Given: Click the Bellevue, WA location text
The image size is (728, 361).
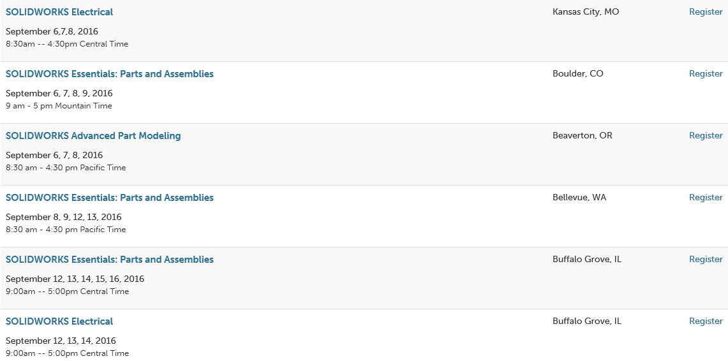Looking at the screenshot, I should point(579,198).
